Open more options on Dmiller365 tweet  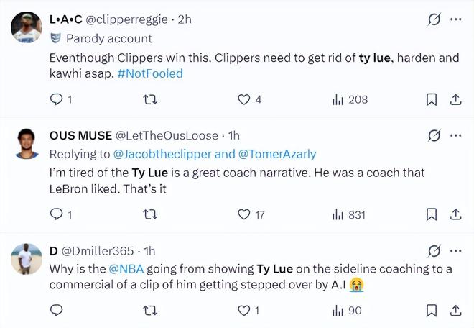tap(455, 250)
